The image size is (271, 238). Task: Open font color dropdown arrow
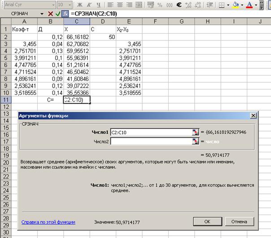(256, 5)
